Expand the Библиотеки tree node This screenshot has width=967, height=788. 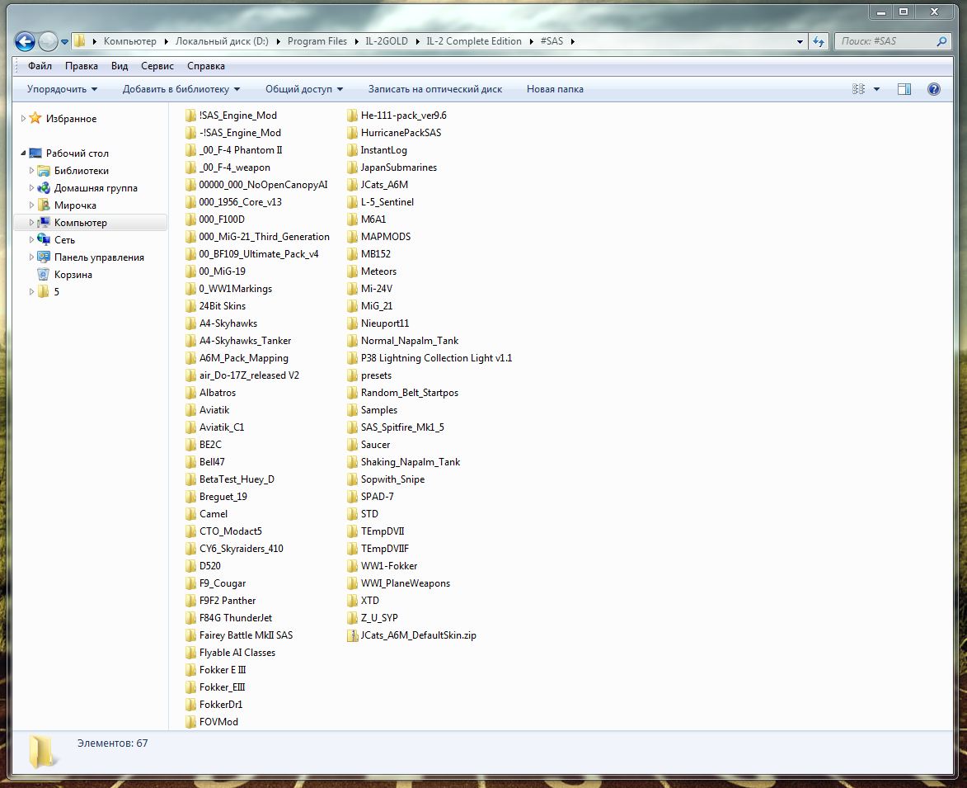coord(31,170)
